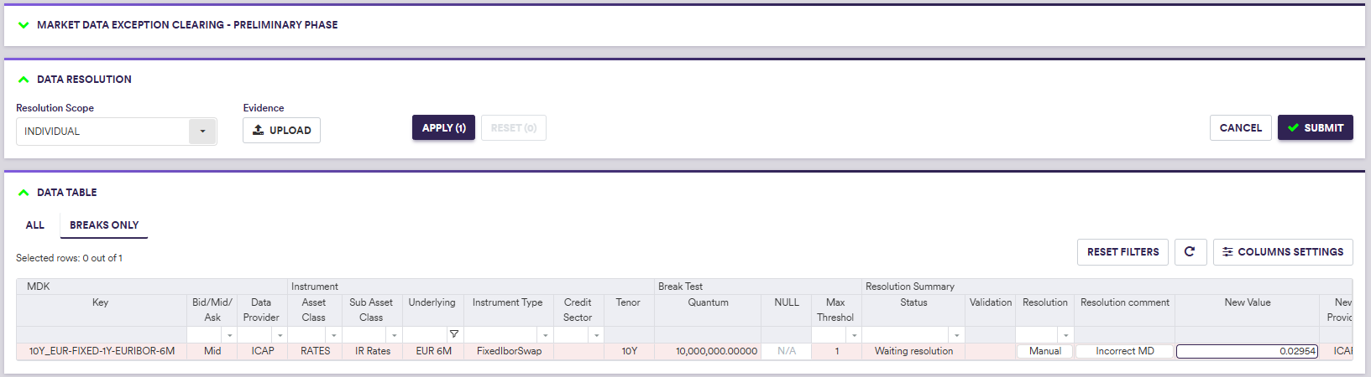Viewport: 1371px width, 377px height.
Task: Click the Underlying column filter icon
Action: tap(453, 334)
